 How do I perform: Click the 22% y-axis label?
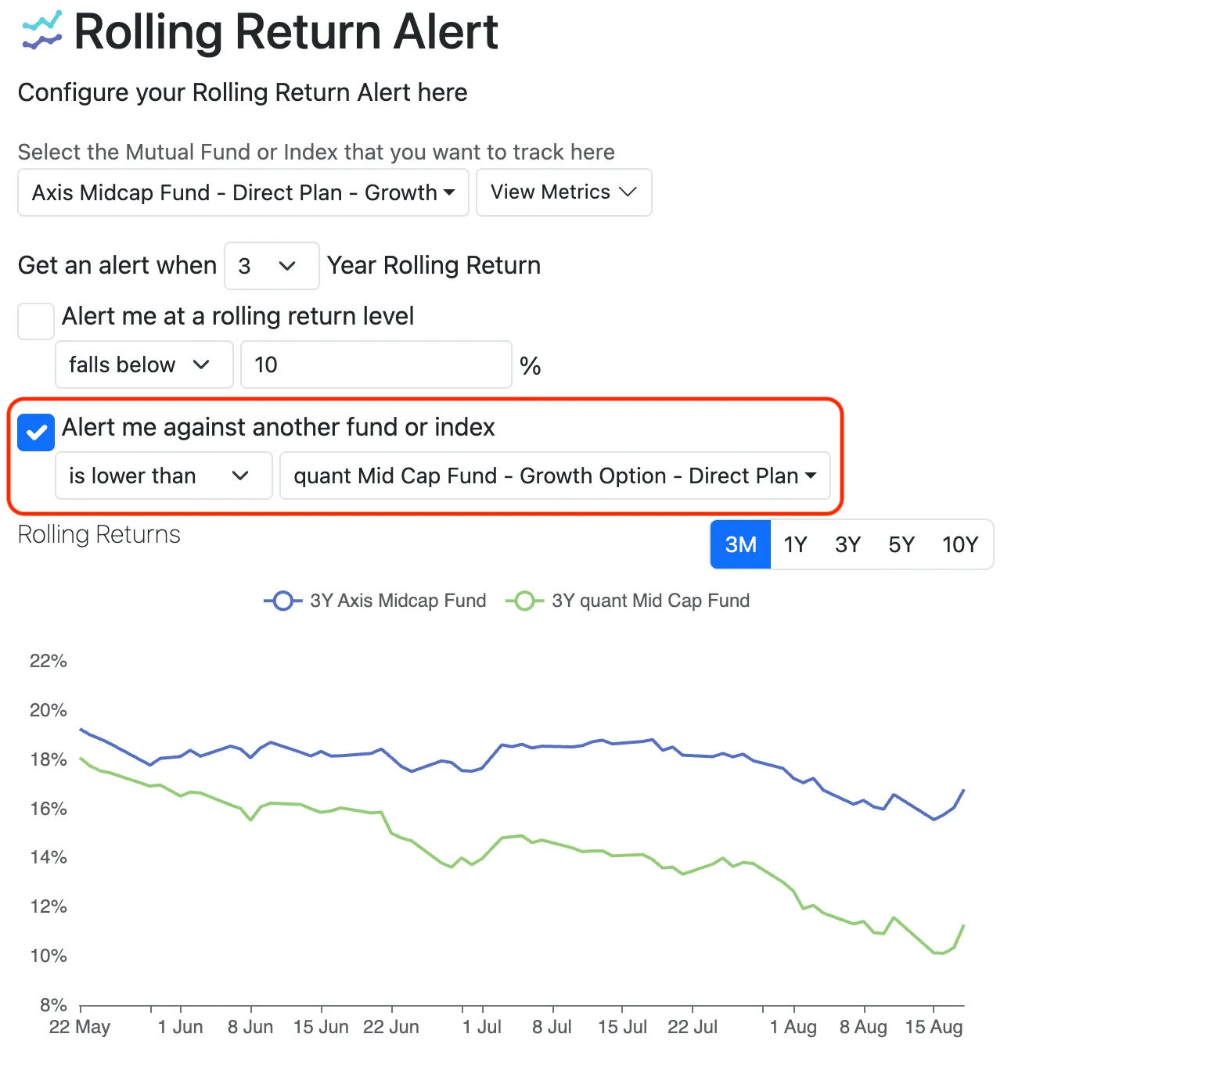tap(49, 661)
